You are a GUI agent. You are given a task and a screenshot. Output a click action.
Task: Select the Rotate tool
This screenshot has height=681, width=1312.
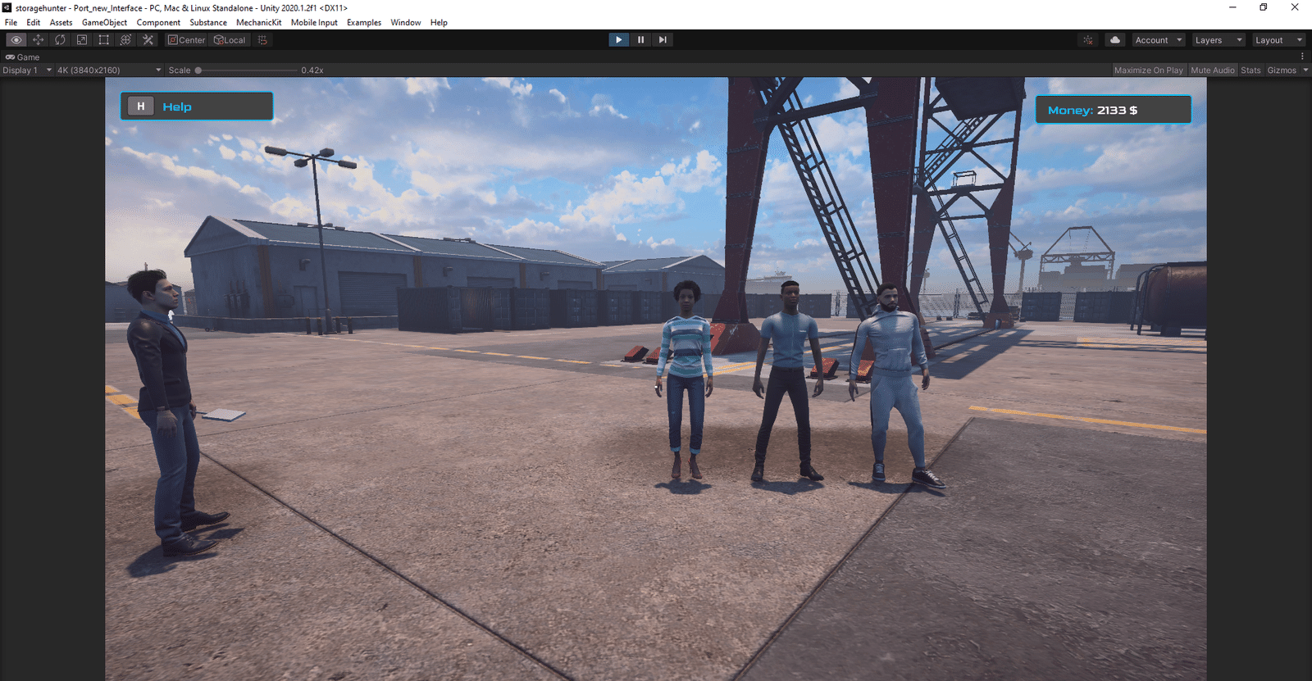tap(60, 39)
